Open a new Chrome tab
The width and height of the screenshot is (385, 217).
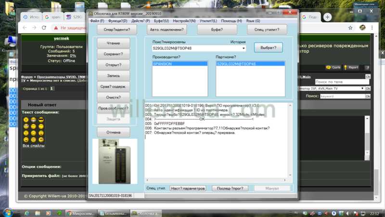click(x=327, y=17)
